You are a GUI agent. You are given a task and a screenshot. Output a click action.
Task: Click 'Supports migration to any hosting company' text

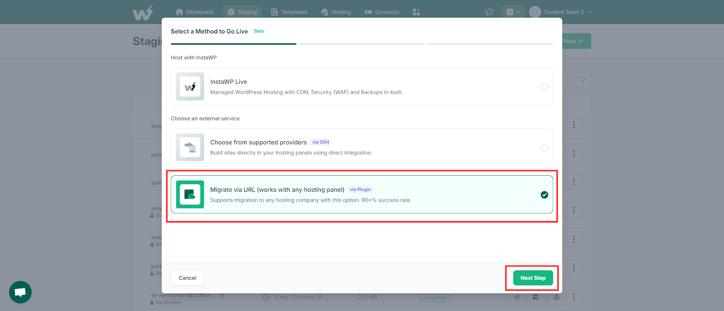pos(311,200)
